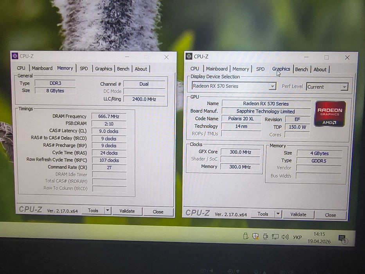Click the USB safely remove hardware tray icon
This screenshot has width=365, height=274.
(x=246, y=236)
